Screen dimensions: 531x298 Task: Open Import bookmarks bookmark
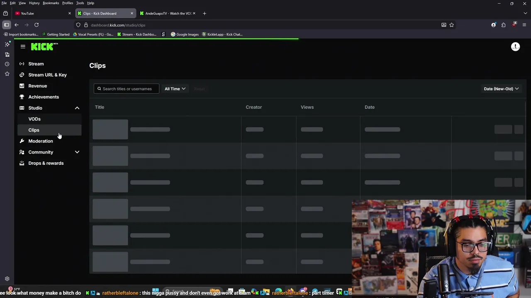[21, 34]
